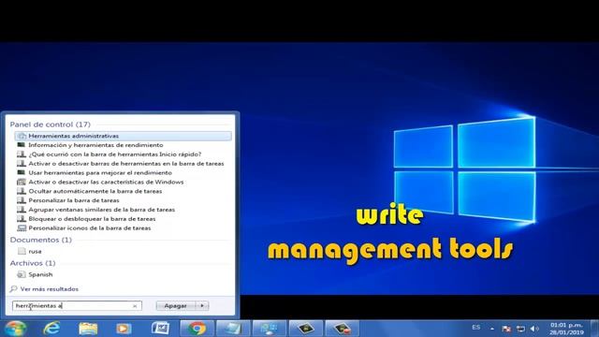The height and width of the screenshot is (337, 599).
Task: Click the ES language indicator
Action: (x=476, y=328)
